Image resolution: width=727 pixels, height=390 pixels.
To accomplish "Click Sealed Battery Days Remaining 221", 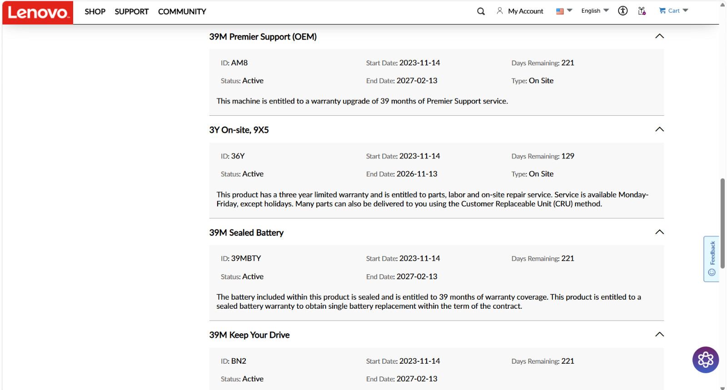I will (x=568, y=258).
